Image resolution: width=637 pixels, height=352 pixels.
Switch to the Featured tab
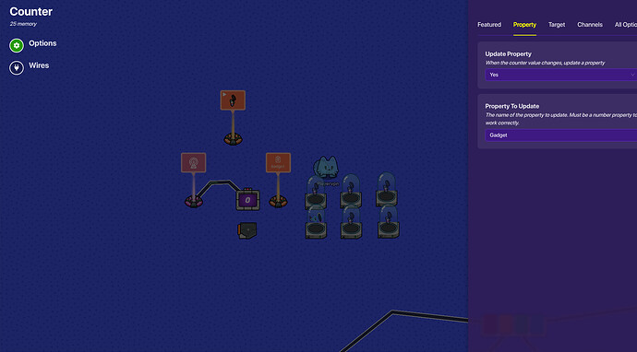[x=489, y=25]
